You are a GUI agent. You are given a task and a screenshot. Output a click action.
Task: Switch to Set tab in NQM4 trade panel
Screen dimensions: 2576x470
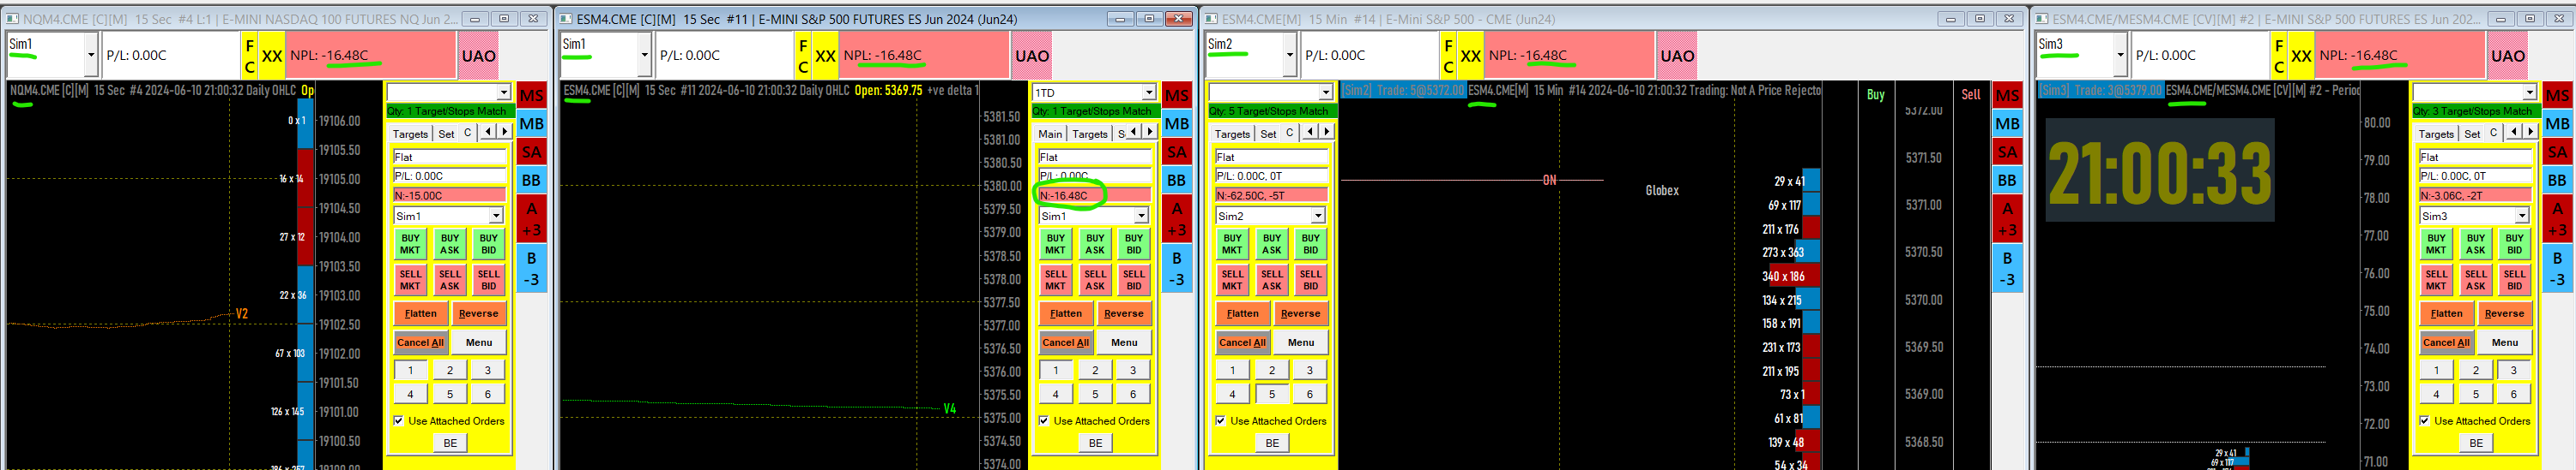[446, 134]
